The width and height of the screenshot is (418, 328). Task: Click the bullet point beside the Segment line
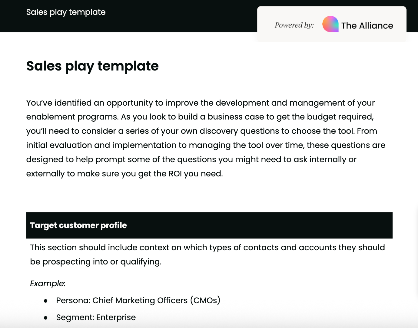click(46, 318)
